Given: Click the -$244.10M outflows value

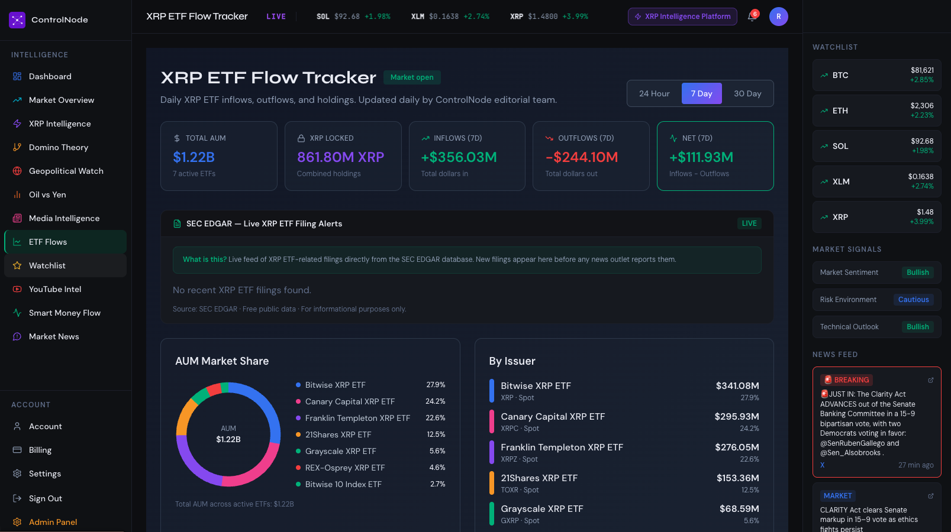Looking at the screenshot, I should [x=582, y=157].
